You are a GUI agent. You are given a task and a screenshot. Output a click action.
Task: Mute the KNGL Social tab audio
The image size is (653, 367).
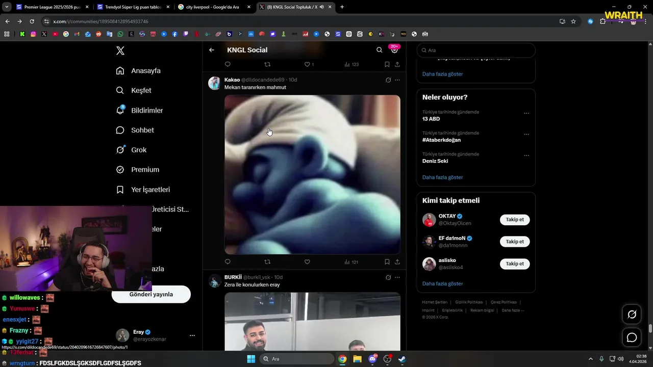tap(322, 7)
